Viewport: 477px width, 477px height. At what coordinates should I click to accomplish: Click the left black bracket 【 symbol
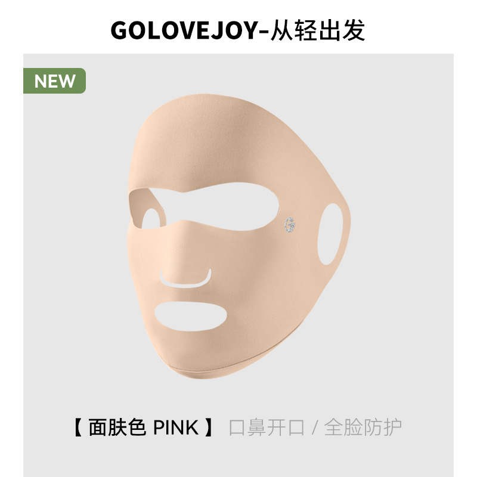click(x=79, y=428)
